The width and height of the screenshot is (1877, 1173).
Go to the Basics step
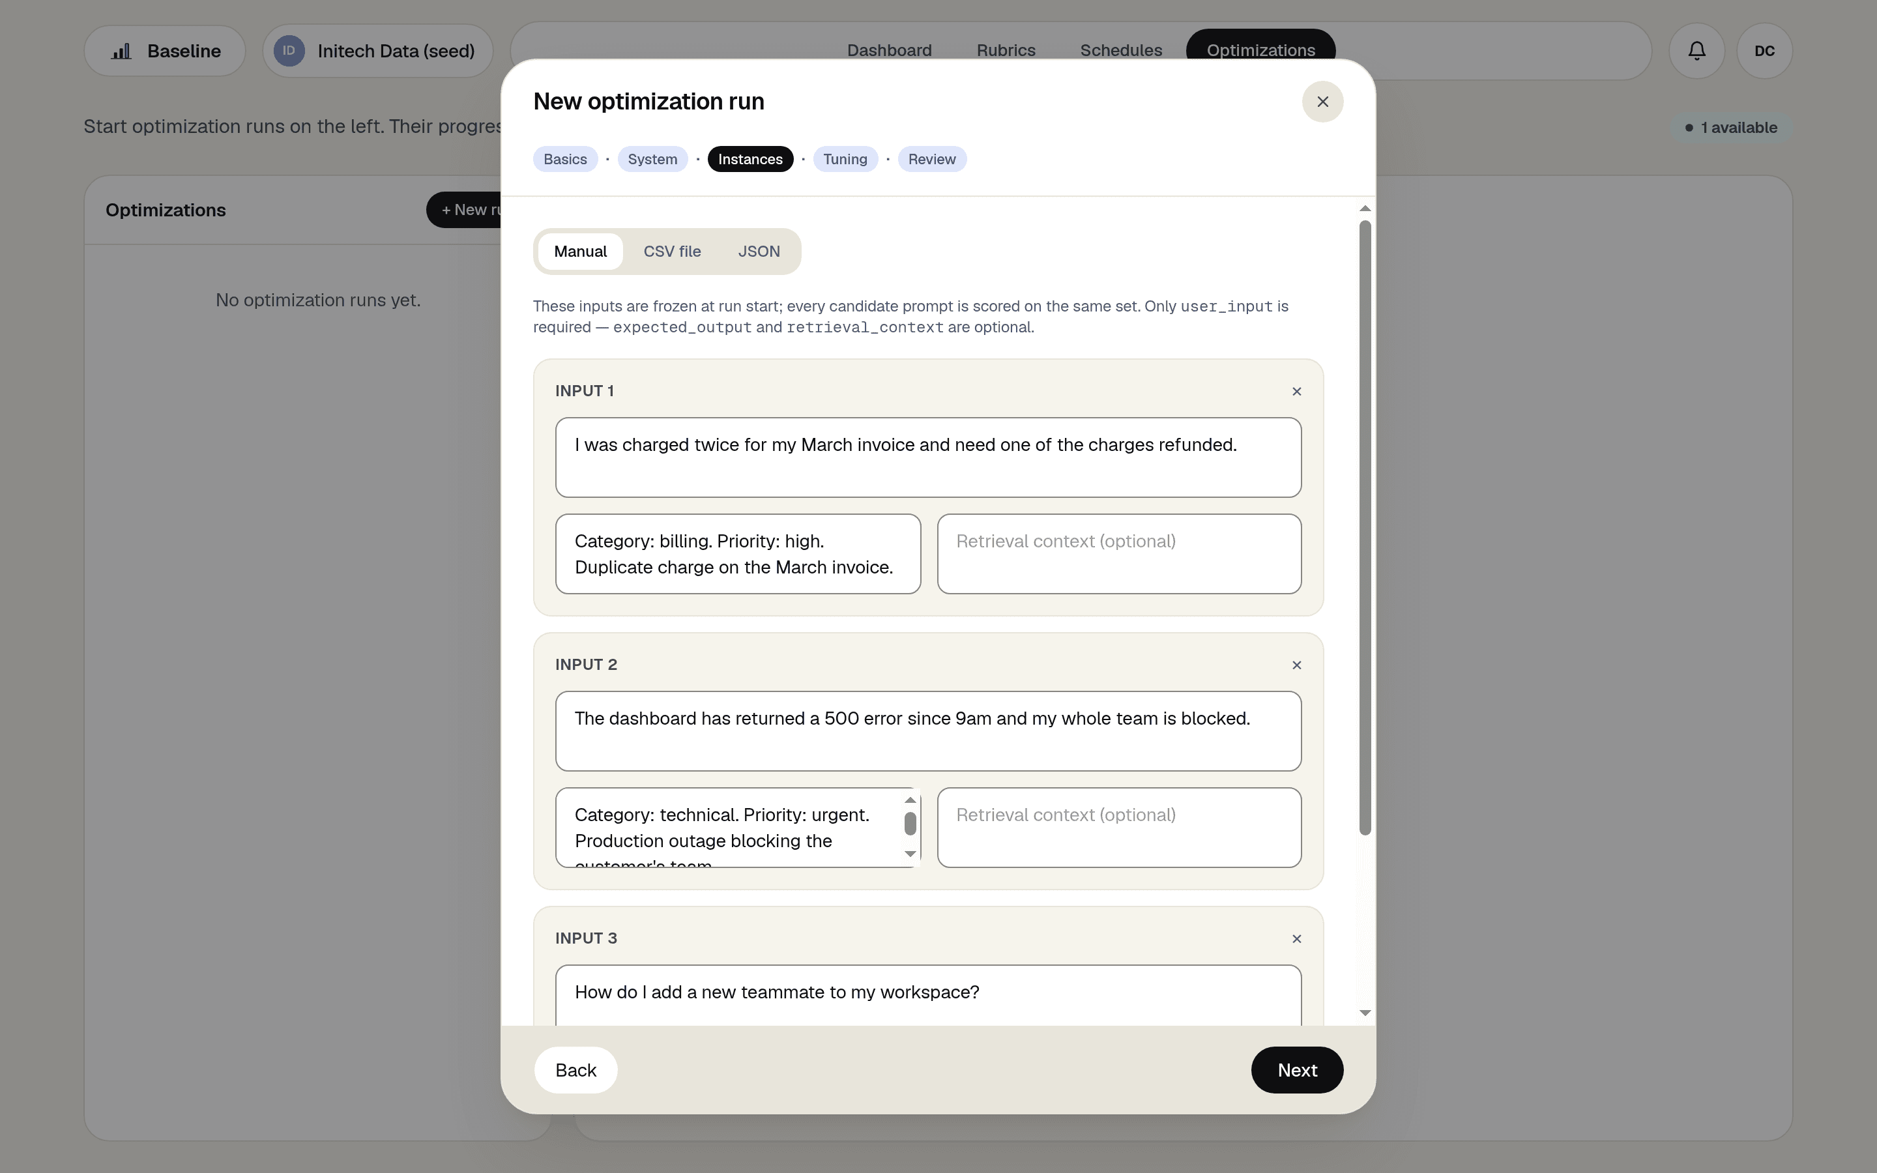coord(566,159)
